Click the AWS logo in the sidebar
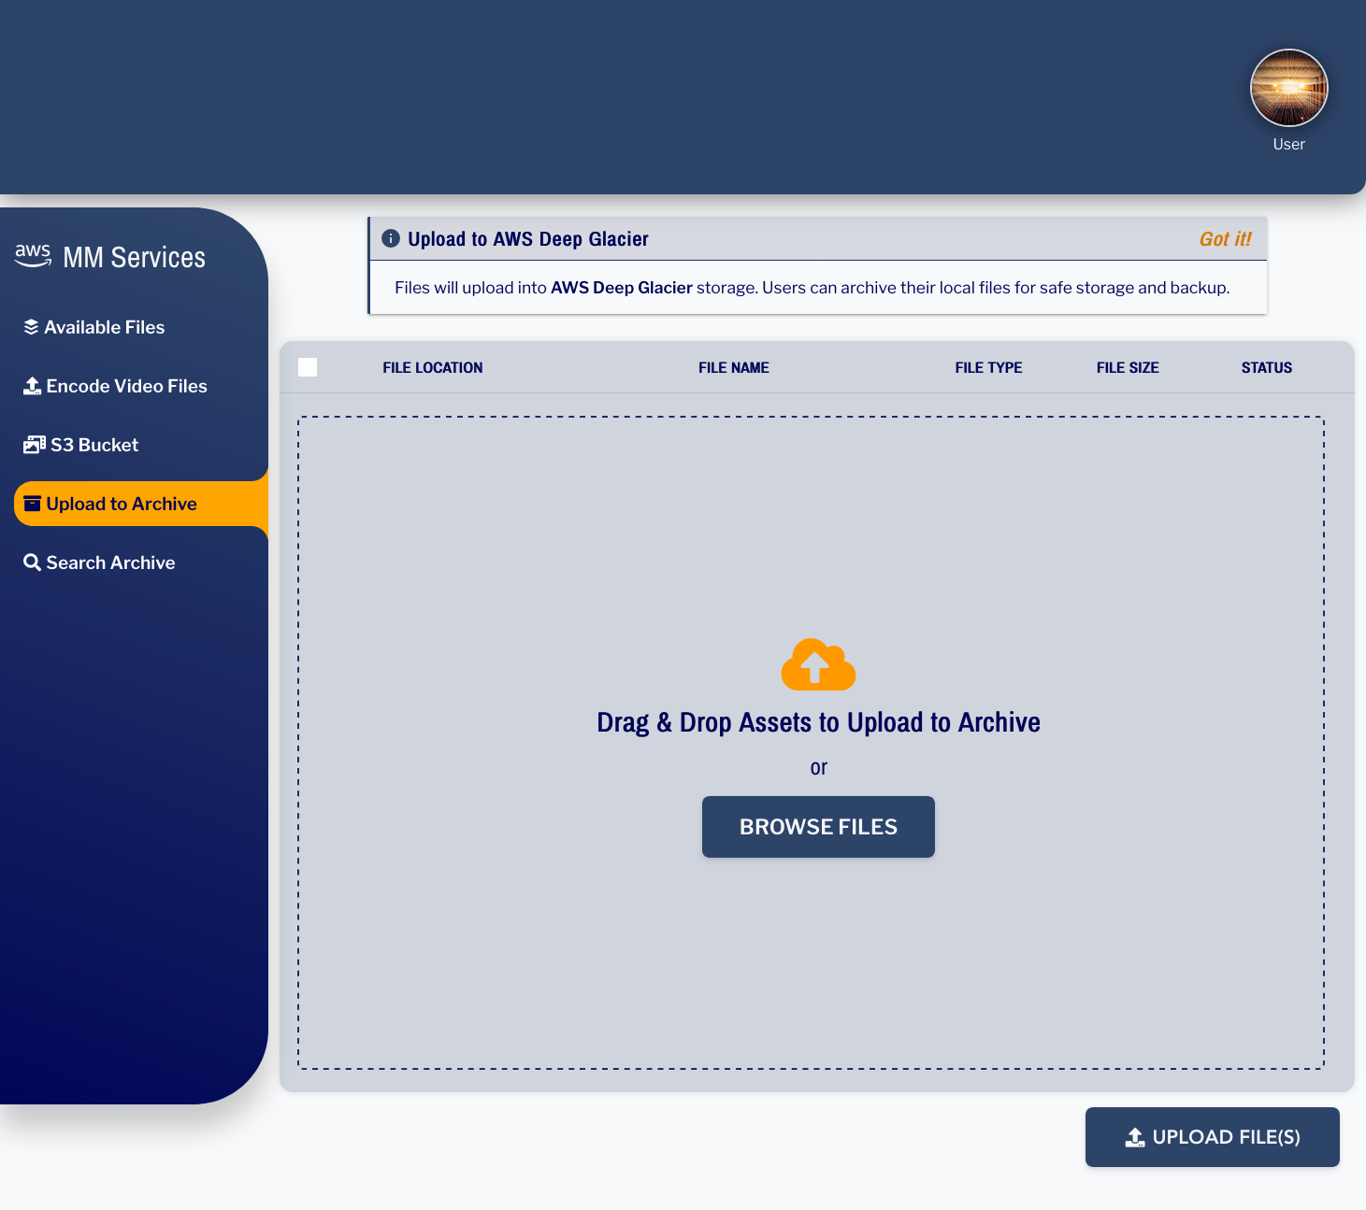The image size is (1366, 1210). pyautogui.click(x=33, y=256)
